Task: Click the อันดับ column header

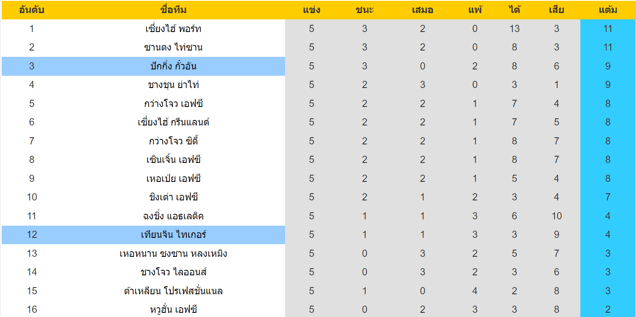Action: click(x=32, y=10)
